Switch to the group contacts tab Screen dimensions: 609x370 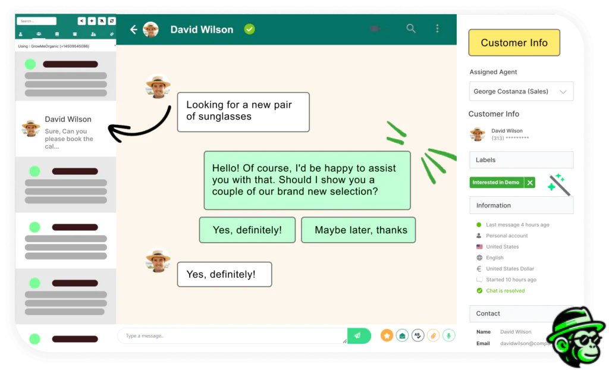pyautogui.click(x=39, y=35)
